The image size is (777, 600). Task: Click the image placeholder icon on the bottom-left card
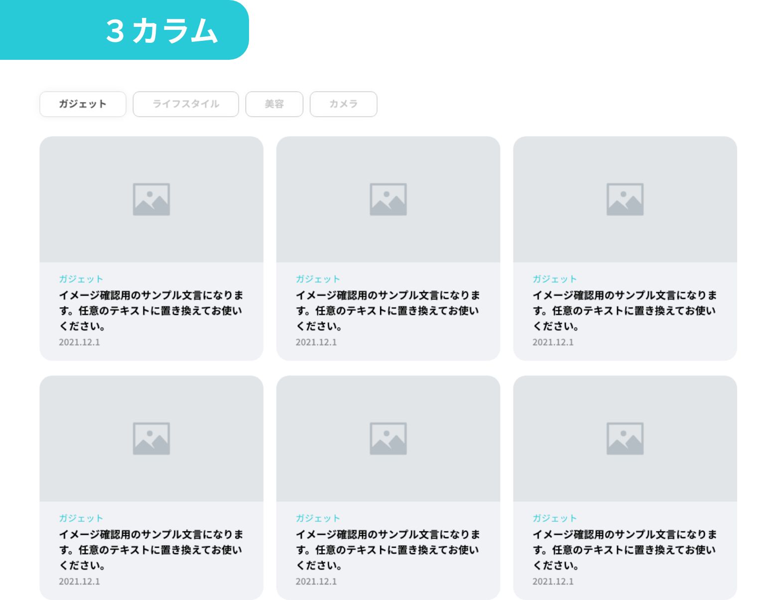(x=152, y=438)
